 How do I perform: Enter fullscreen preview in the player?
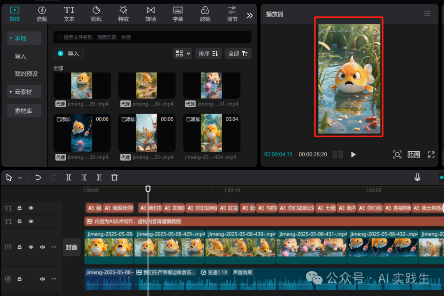point(431,155)
